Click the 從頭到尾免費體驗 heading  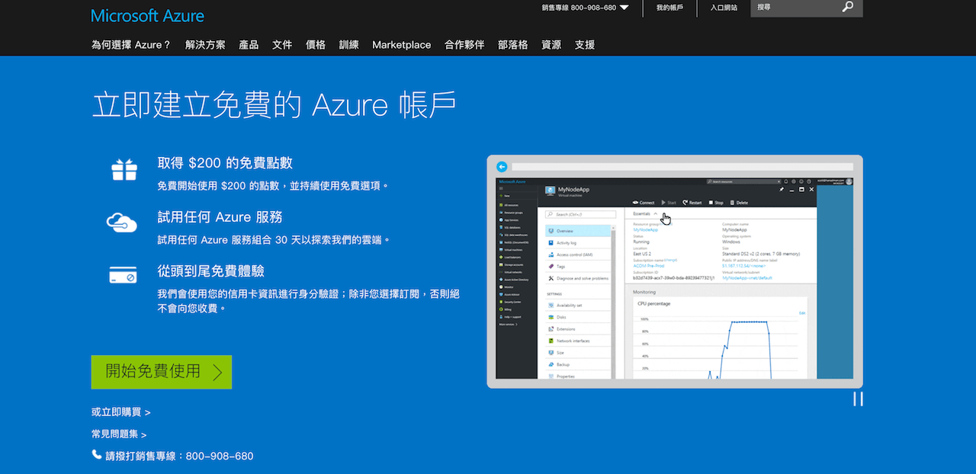coord(210,271)
